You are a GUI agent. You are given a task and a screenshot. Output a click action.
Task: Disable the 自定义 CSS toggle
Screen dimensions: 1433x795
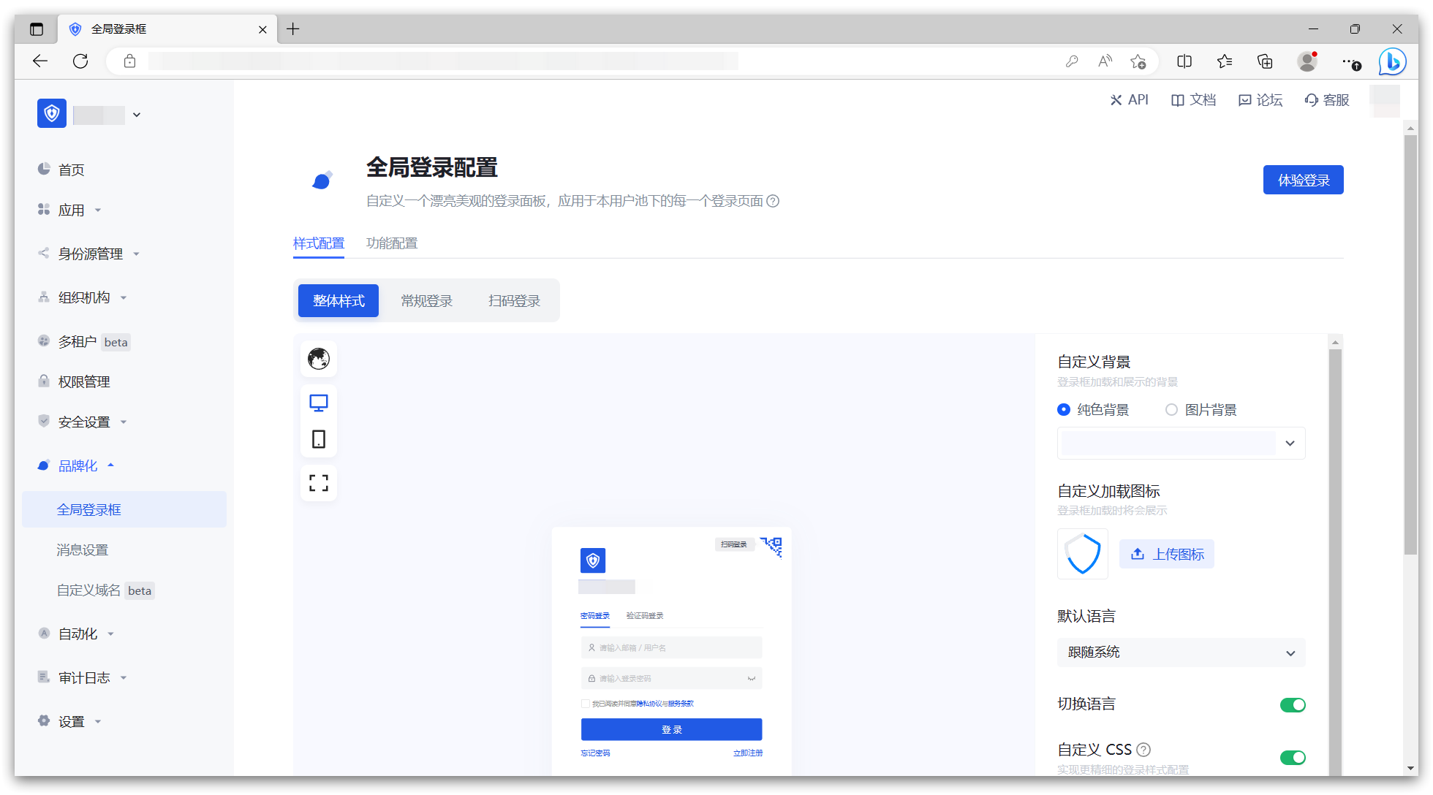1292,758
